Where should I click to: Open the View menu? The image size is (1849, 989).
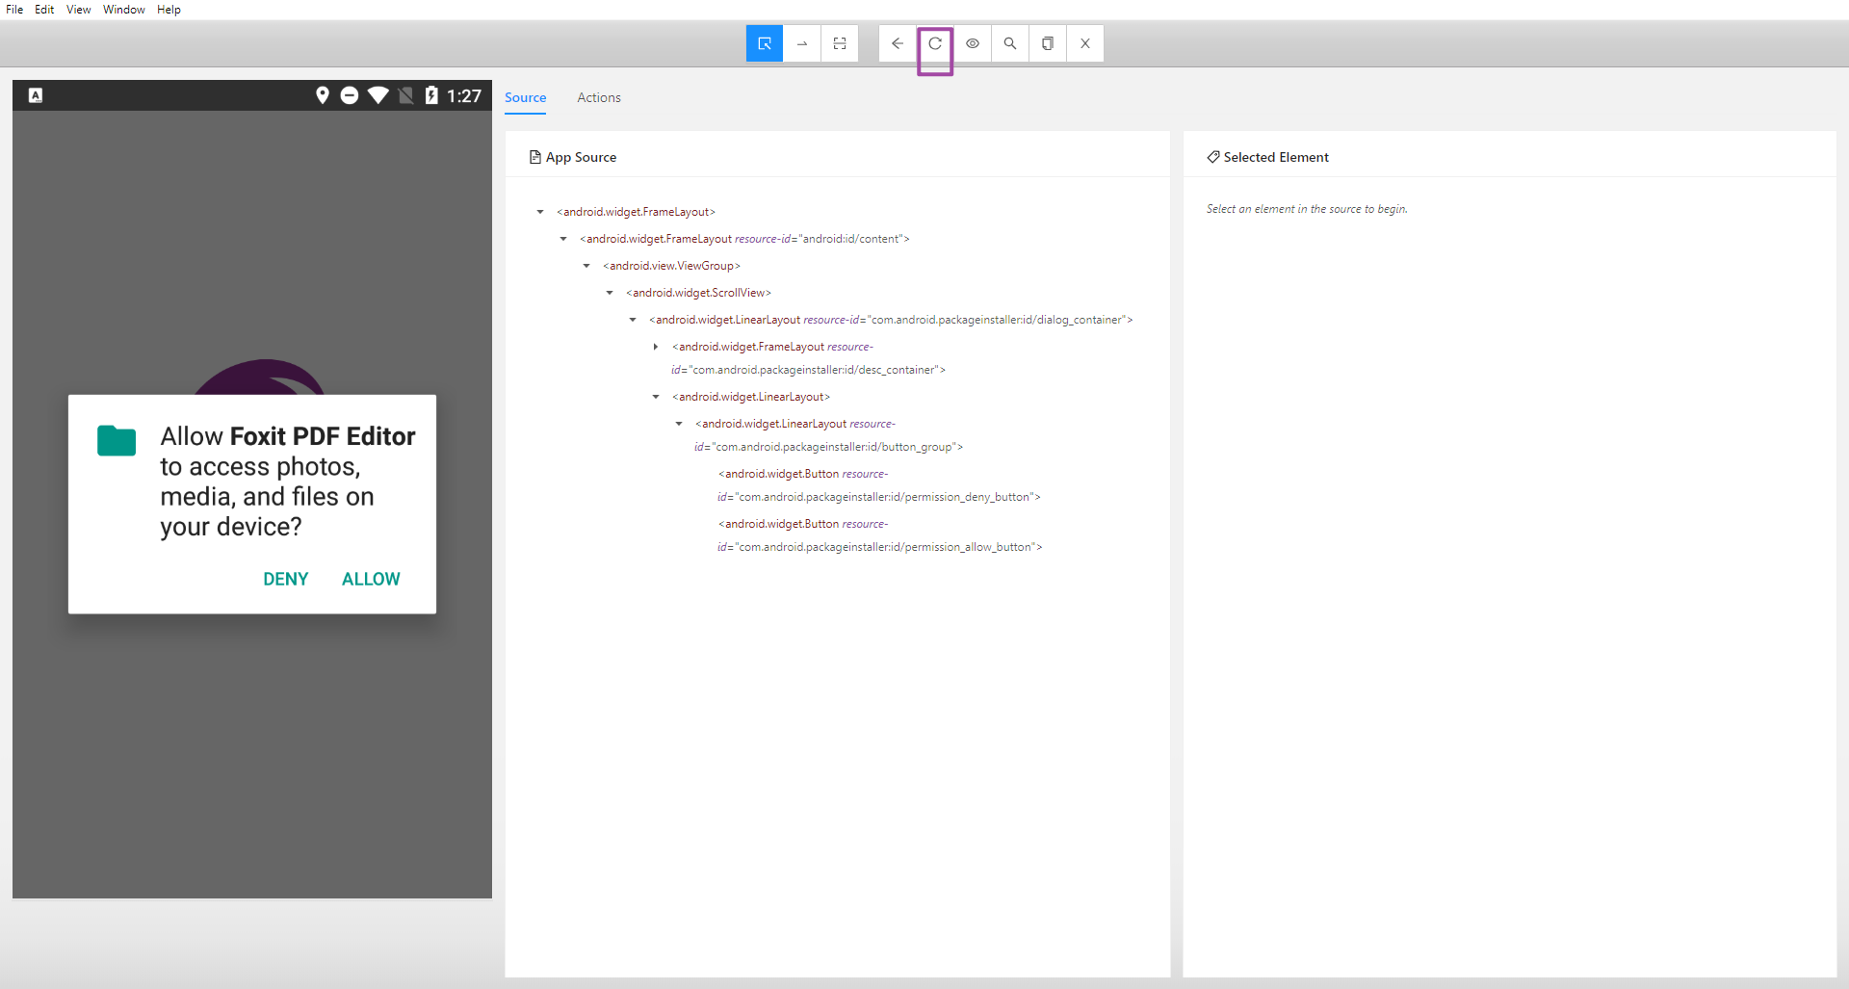click(x=79, y=10)
